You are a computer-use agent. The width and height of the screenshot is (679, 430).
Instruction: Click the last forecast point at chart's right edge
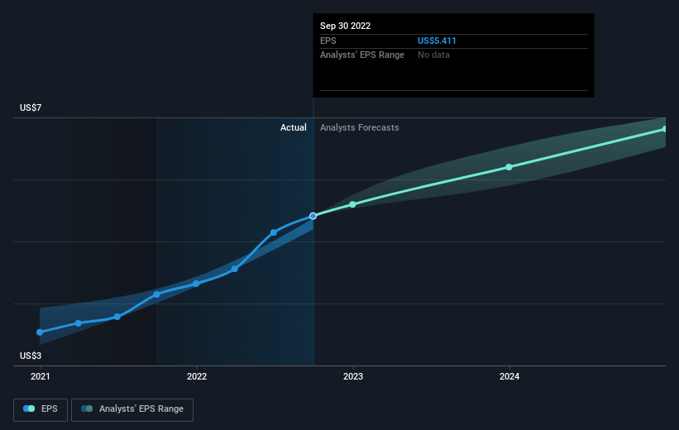pos(665,129)
